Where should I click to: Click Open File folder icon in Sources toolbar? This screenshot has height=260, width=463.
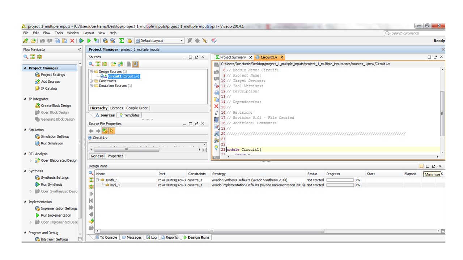coord(113,64)
